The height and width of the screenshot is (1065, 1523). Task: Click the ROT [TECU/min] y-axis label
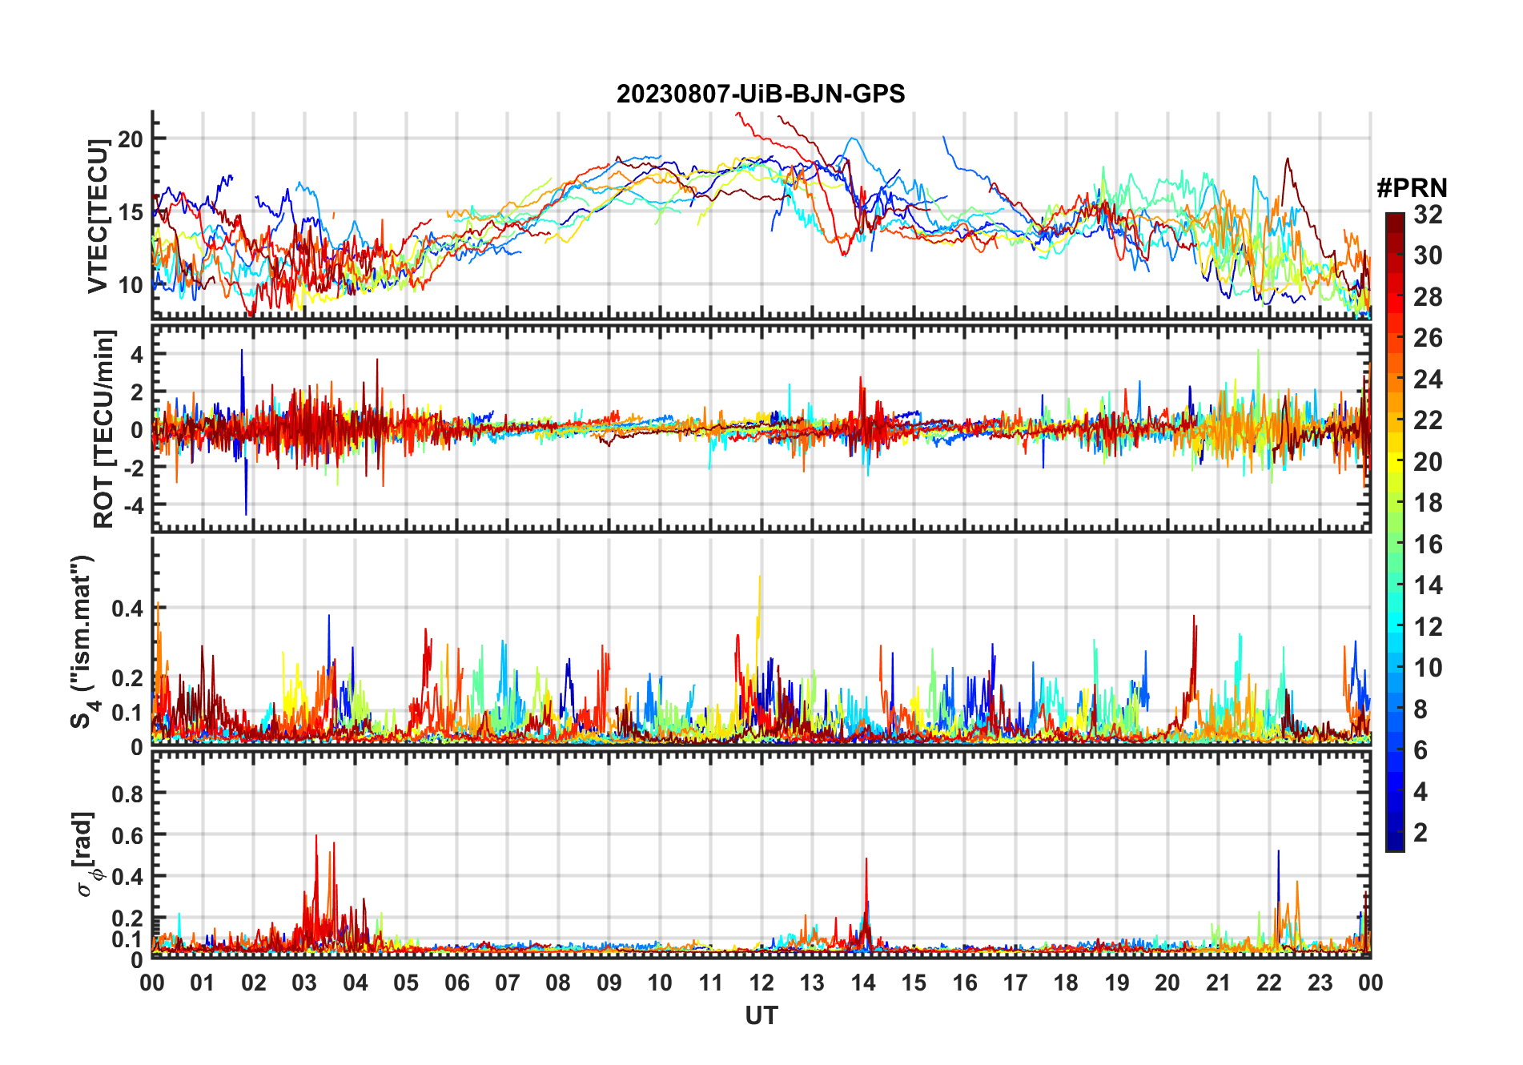click(104, 429)
